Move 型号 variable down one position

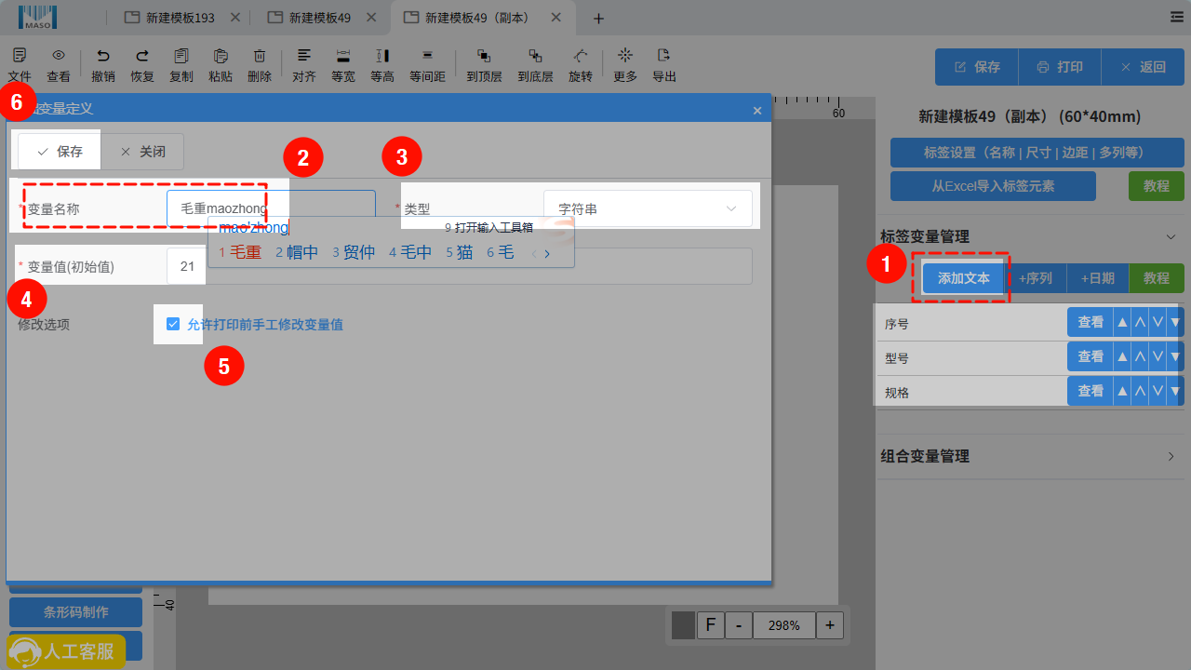(x=1158, y=356)
